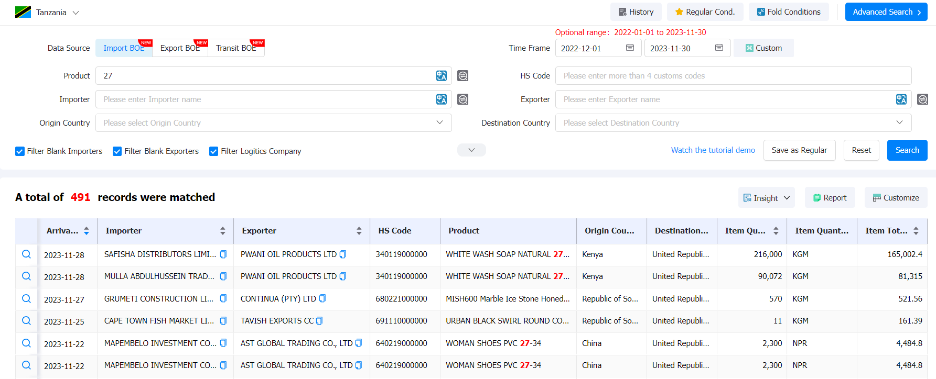This screenshot has height=379, width=936.
Task: Click the Tanzania flag icon
Action: 23,12
